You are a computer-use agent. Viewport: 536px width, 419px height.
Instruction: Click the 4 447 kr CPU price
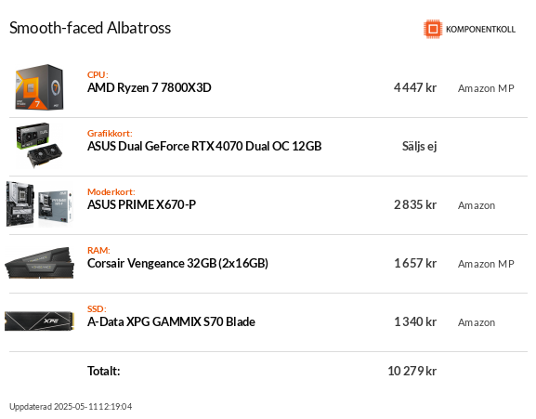(415, 88)
